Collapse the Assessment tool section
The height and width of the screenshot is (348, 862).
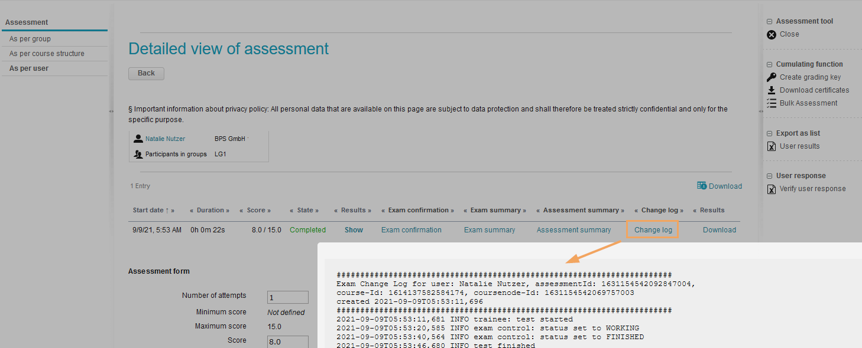pyautogui.click(x=770, y=22)
